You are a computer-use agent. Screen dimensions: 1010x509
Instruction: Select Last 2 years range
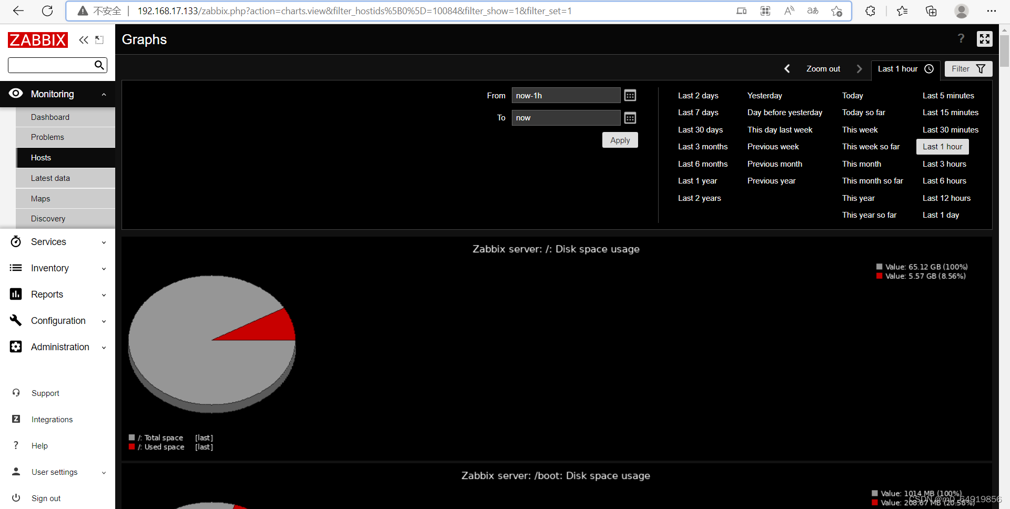[699, 198]
